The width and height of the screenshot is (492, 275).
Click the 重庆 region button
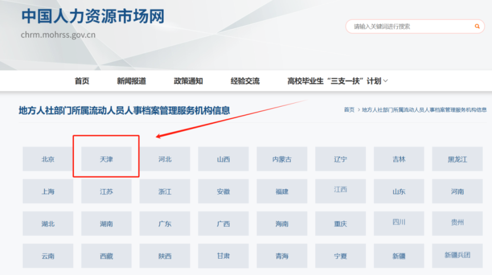340,224
